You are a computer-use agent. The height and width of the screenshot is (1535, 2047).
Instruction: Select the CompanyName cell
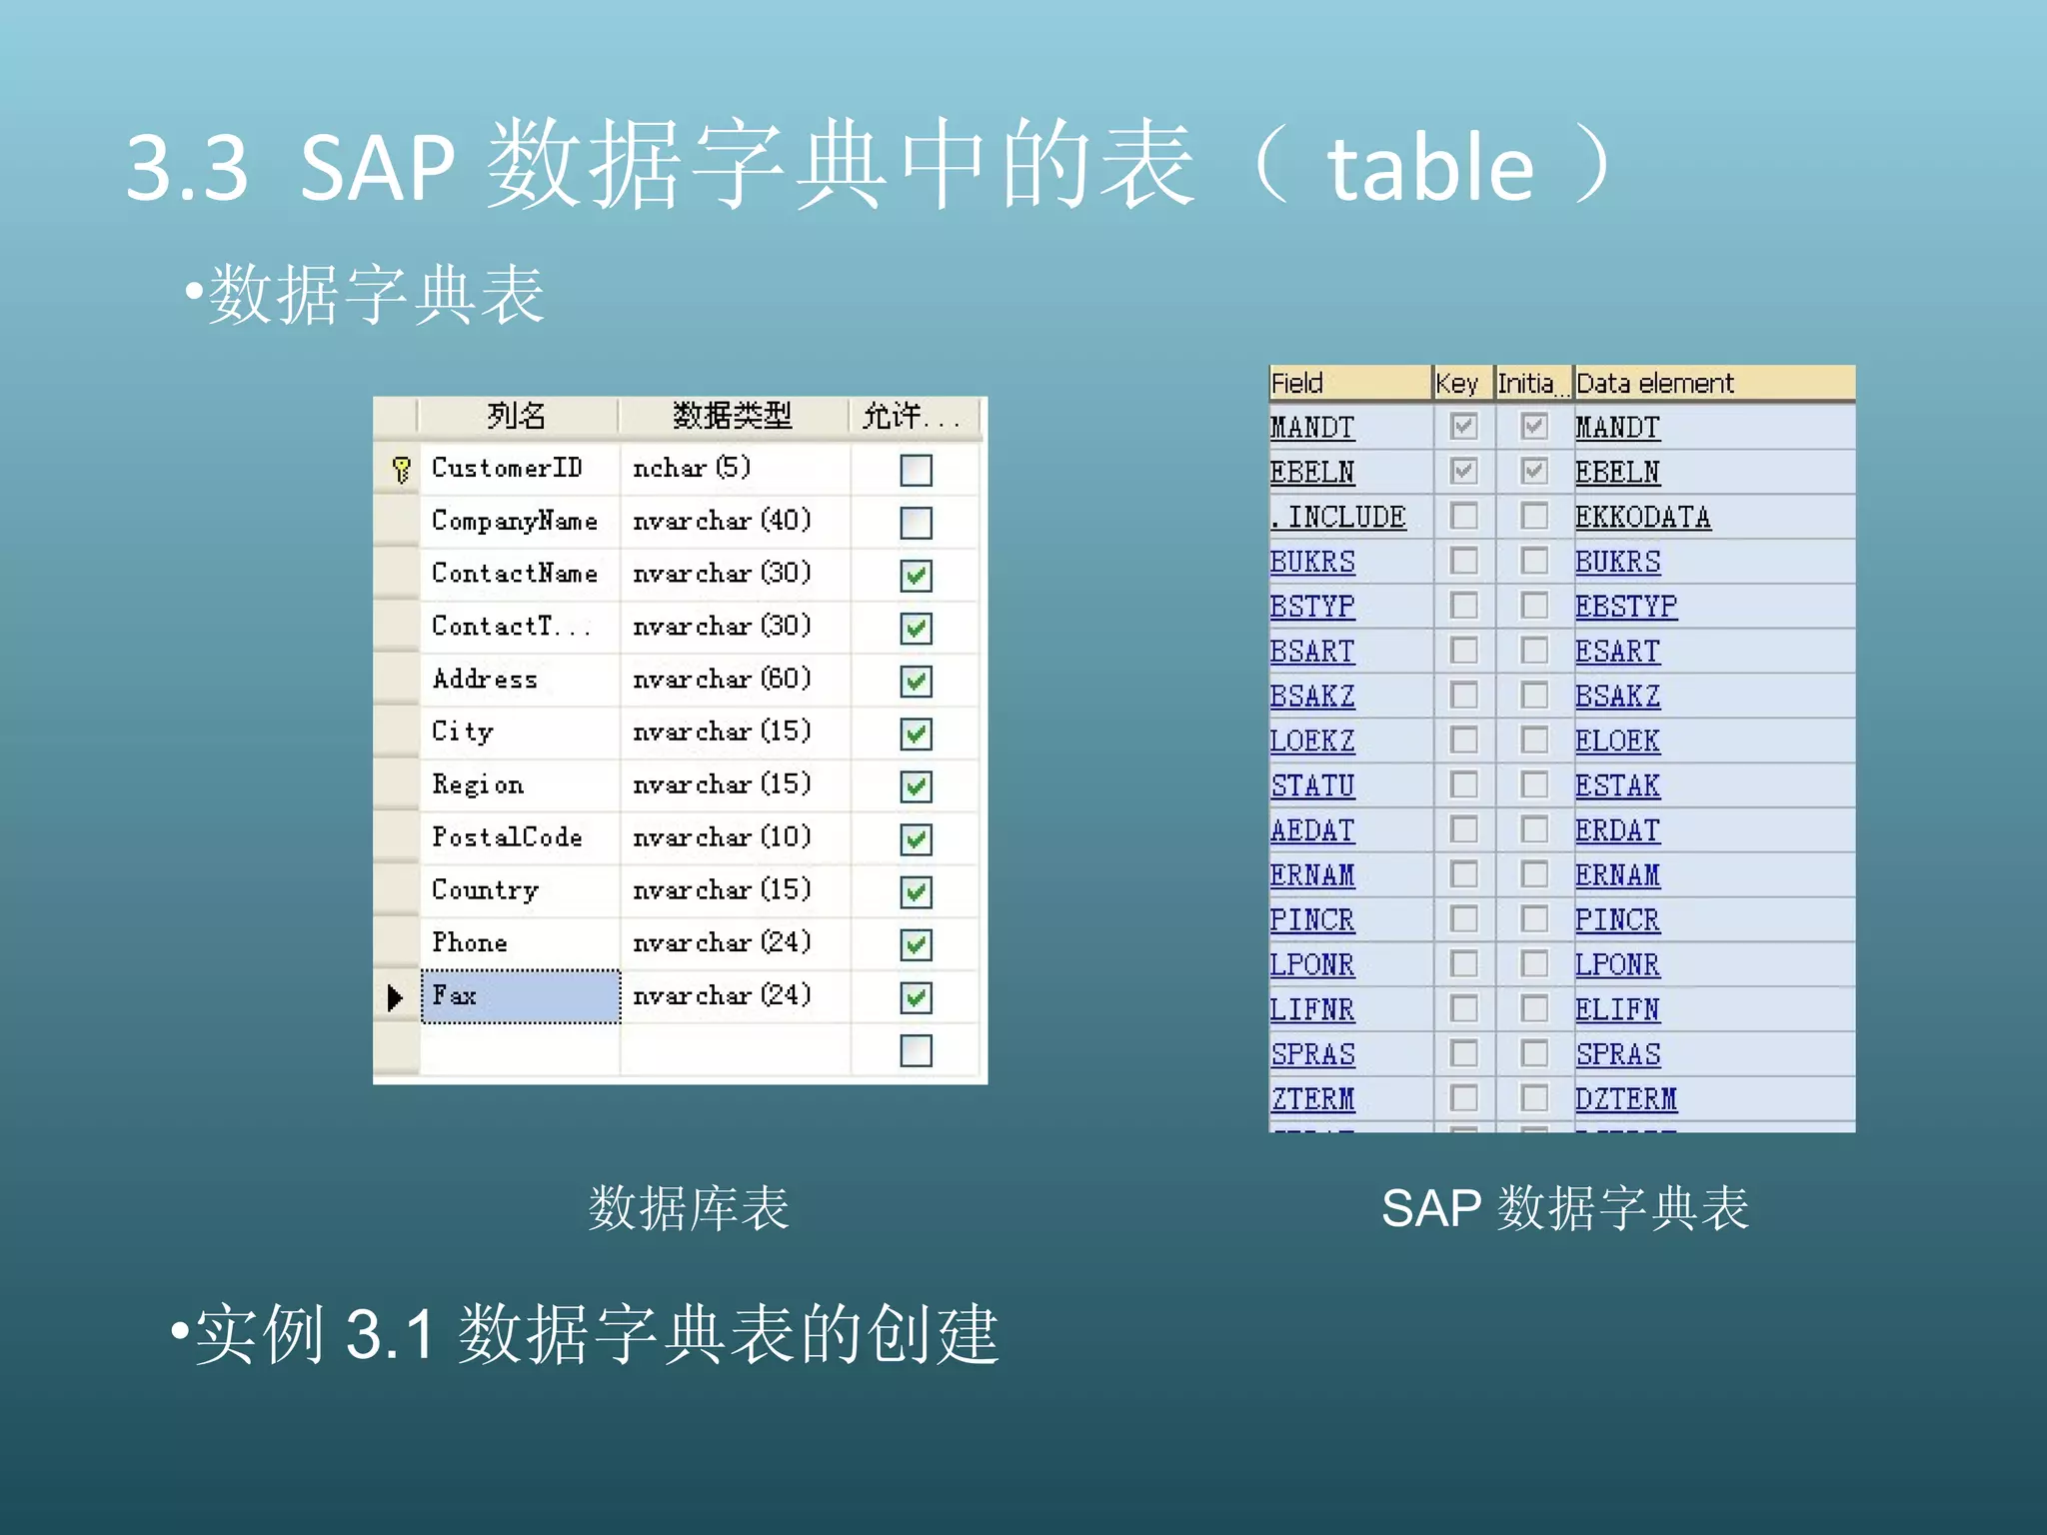(520, 522)
